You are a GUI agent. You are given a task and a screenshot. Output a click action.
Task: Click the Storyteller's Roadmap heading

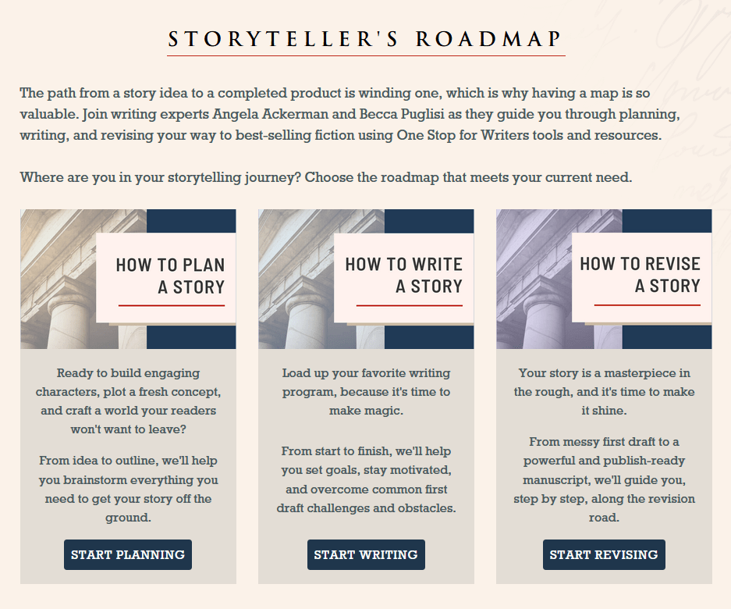pos(366,39)
